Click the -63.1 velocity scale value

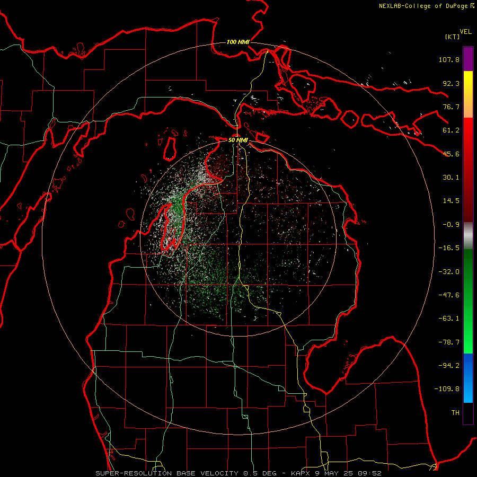pos(449,319)
